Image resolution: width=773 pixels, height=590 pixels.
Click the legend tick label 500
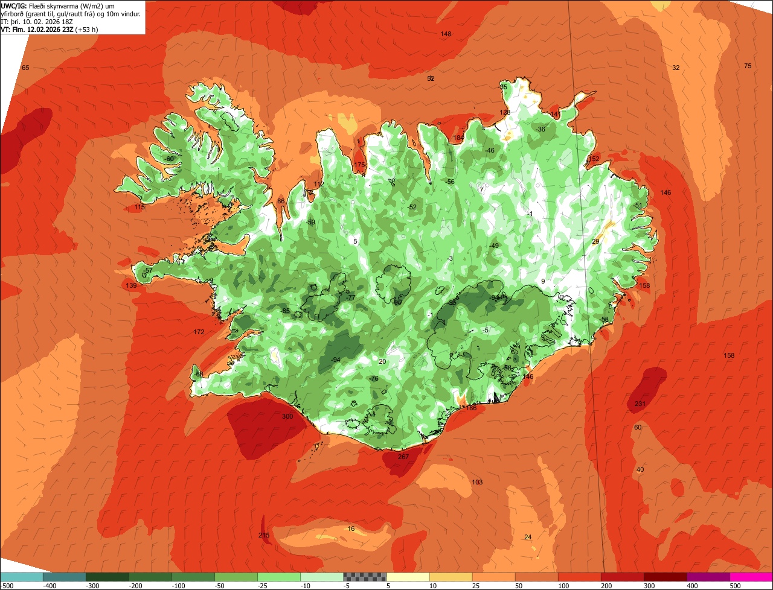pyautogui.click(x=735, y=585)
